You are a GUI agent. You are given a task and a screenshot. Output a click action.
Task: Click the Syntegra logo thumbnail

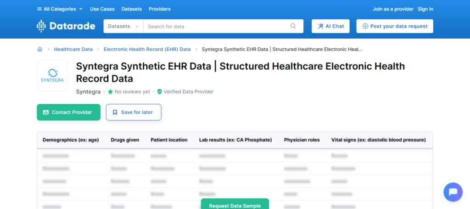click(52, 76)
